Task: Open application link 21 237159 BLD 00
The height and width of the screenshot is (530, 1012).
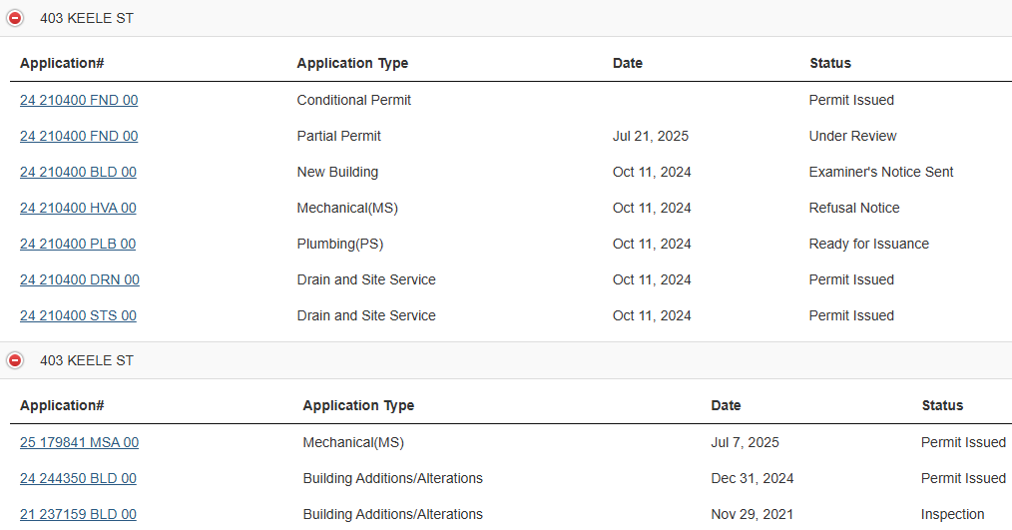Action: 78,514
